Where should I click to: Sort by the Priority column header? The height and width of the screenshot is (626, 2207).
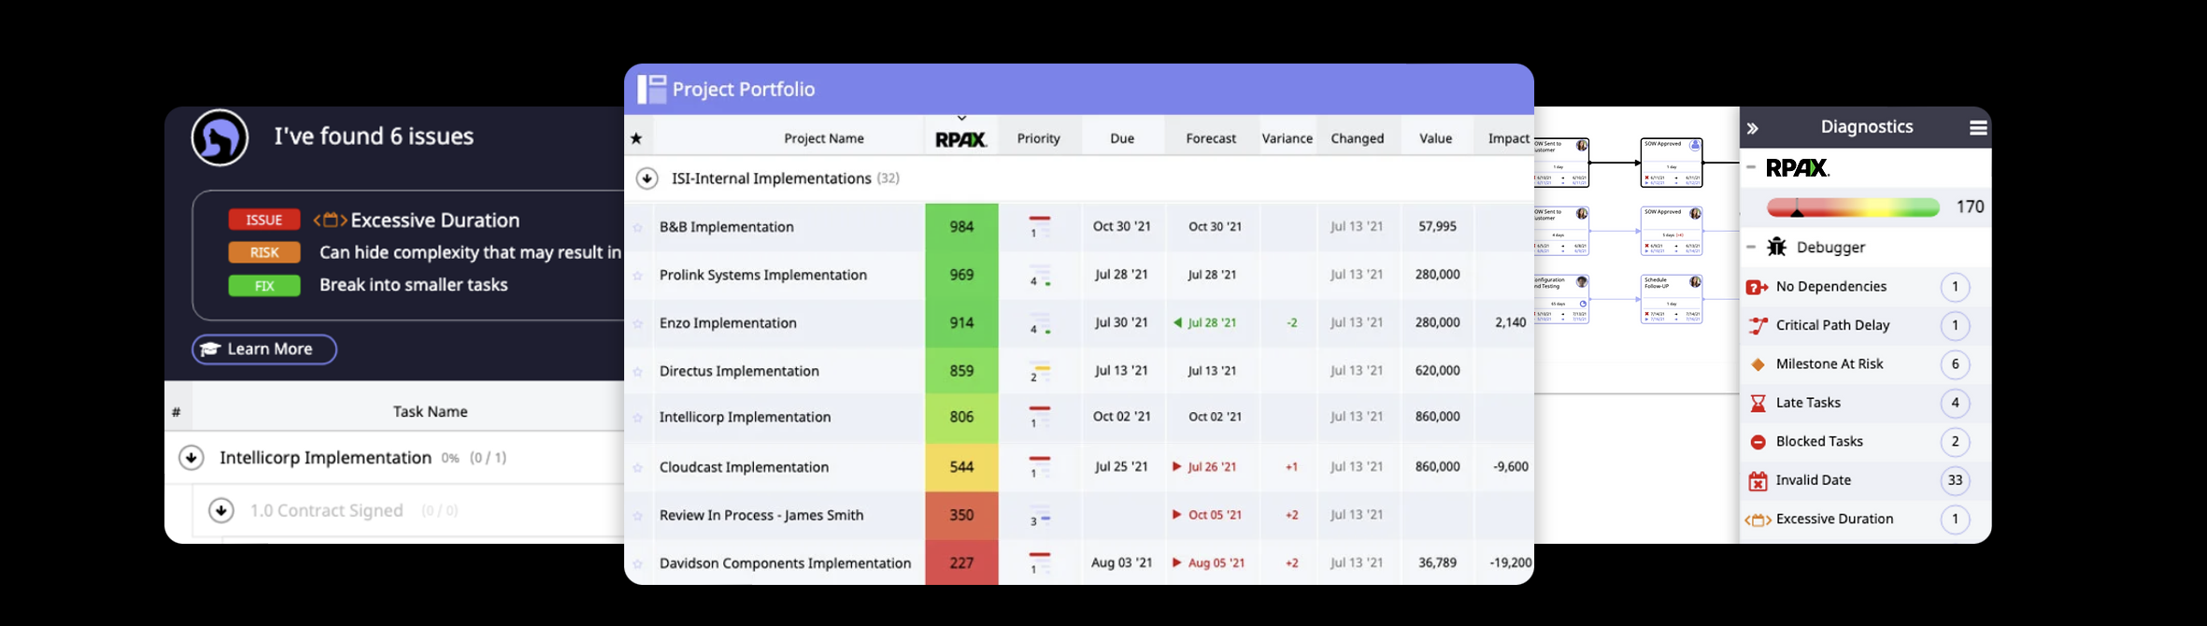pyautogui.click(x=1038, y=138)
